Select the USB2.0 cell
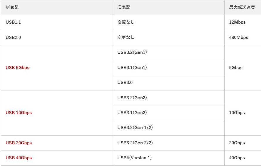Viewport: 261px width, 166px height. point(13,37)
